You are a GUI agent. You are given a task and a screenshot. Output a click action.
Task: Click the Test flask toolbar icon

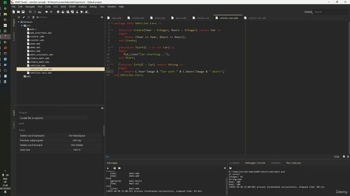point(77,12)
